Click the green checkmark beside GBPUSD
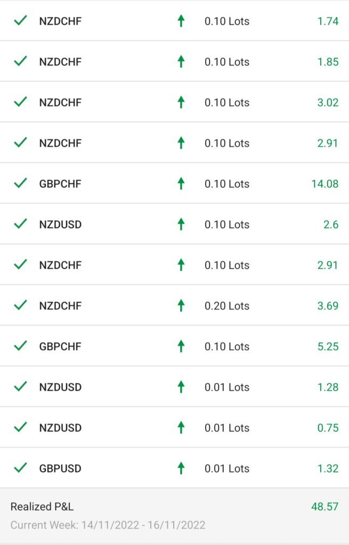Screen dimensions: 349x545 click(x=21, y=468)
